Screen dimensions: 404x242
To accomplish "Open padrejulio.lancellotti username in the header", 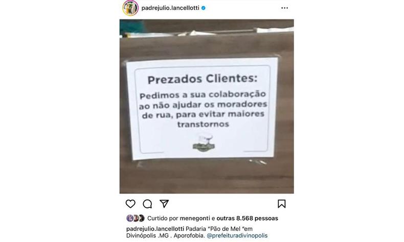I will 170,8.
